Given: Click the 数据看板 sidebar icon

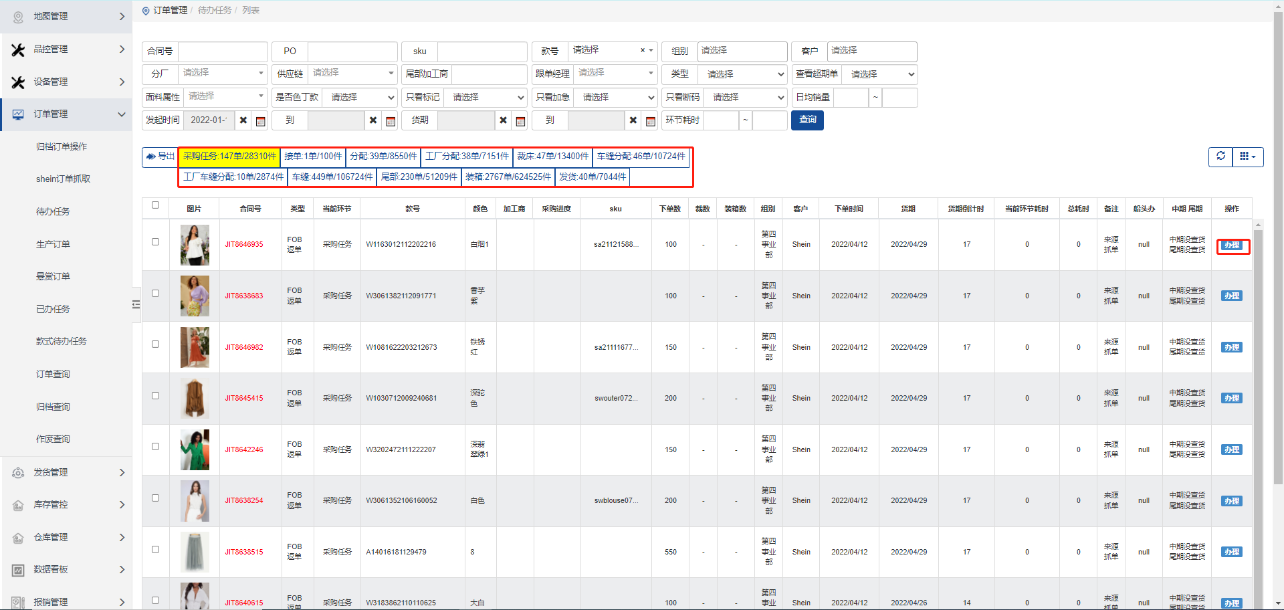Looking at the screenshot, I should pyautogui.click(x=18, y=570).
